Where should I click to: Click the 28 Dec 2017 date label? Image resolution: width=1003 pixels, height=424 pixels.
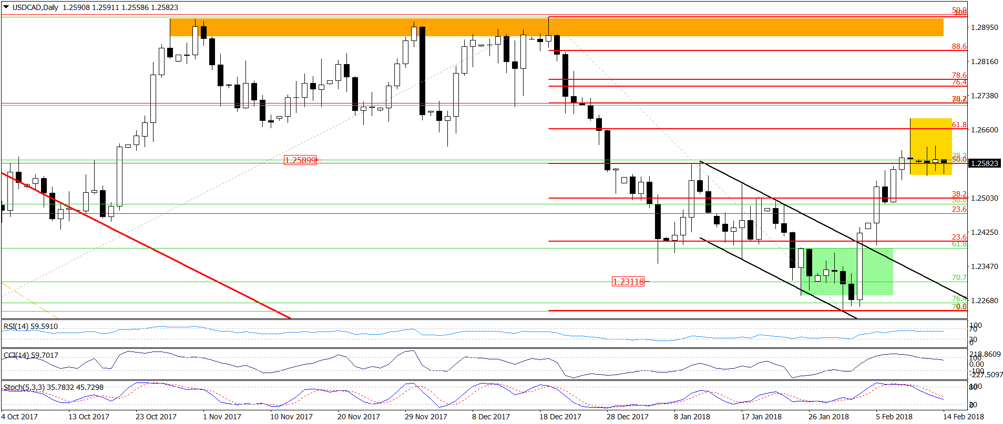pyautogui.click(x=628, y=417)
